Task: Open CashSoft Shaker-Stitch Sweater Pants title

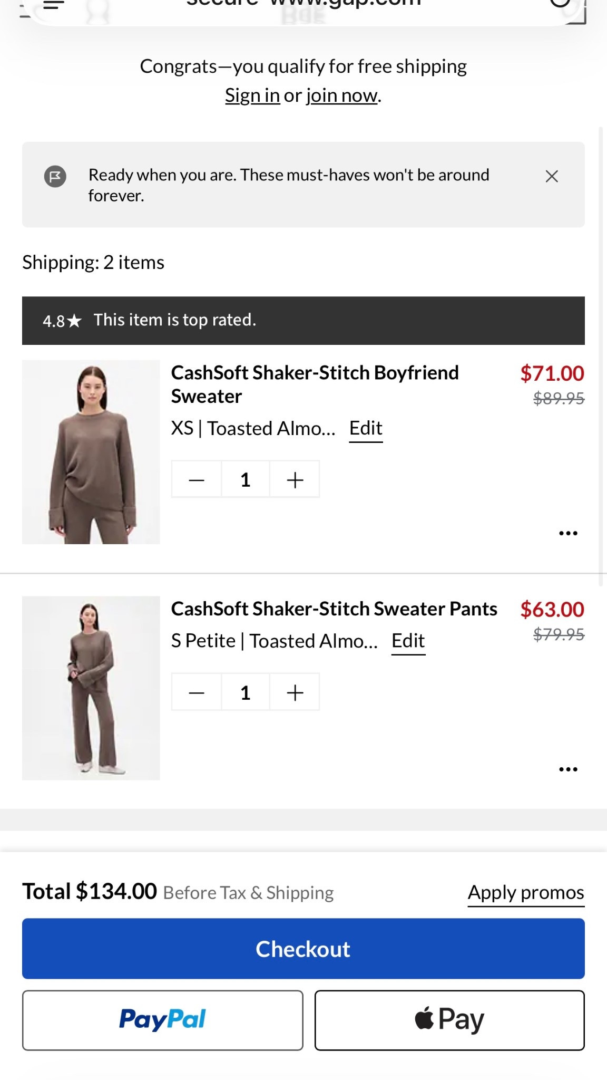Action: 334,609
